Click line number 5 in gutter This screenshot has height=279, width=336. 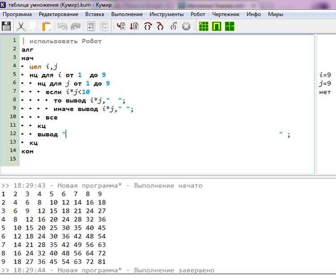(14, 74)
